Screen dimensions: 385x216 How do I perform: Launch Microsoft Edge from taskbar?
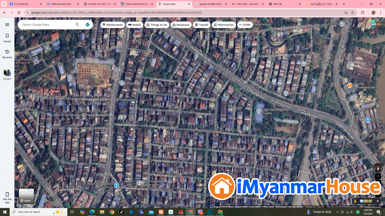(92, 212)
